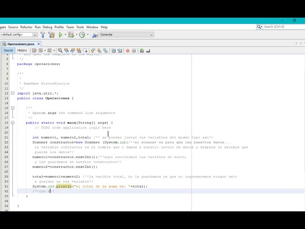Toggle the History view button
305x229 pixels.
[x=22, y=51]
